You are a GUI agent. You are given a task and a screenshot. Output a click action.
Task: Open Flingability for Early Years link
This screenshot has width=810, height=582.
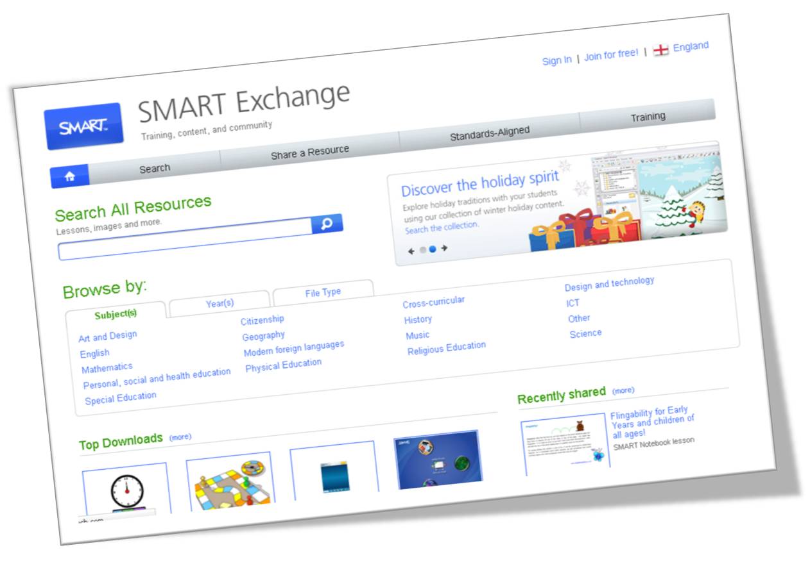652,422
